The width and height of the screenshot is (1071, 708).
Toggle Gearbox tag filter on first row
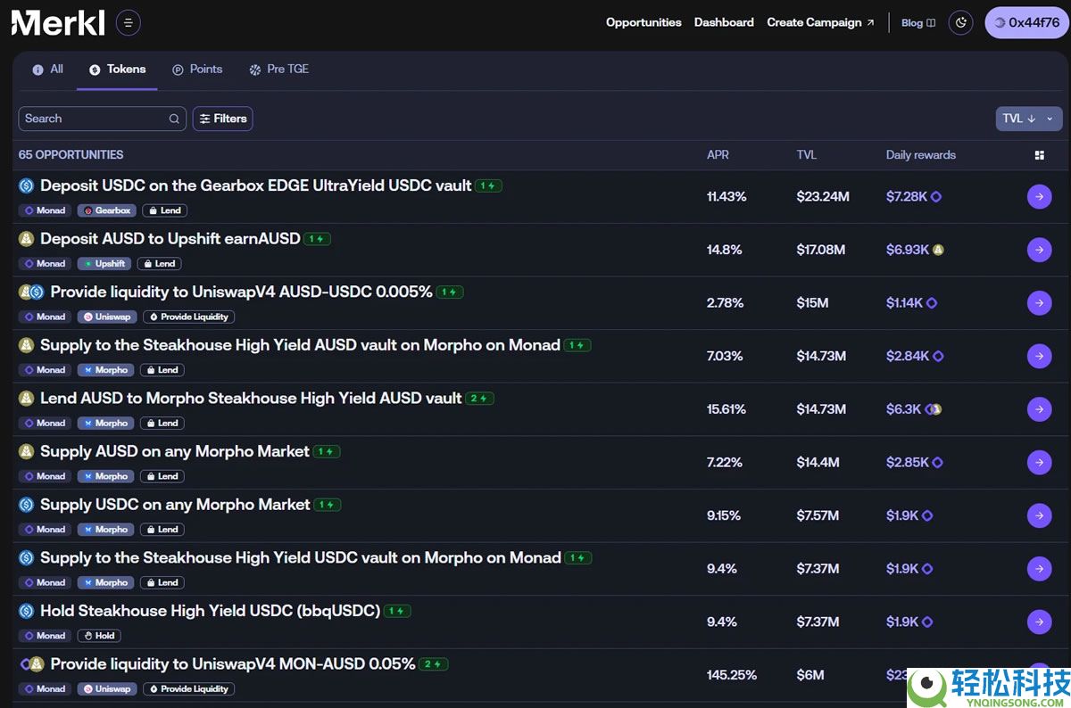pyautogui.click(x=106, y=210)
